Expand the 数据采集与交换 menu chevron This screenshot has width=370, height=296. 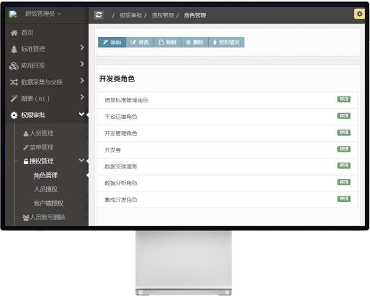(82, 81)
